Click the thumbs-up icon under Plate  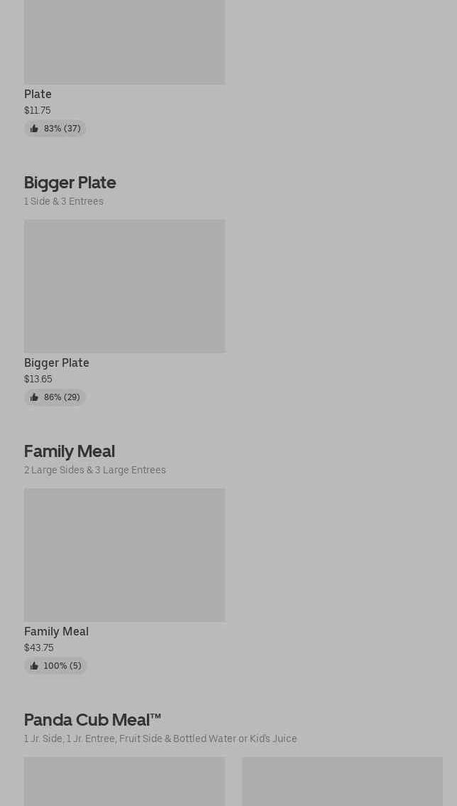pyautogui.click(x=34, y=129)
